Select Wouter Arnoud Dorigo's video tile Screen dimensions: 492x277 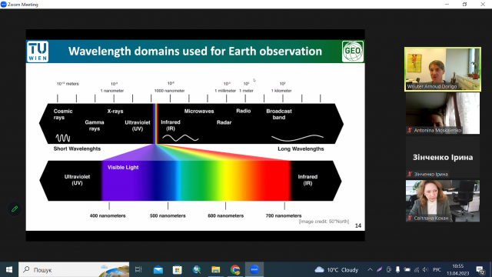click(443, 69)
